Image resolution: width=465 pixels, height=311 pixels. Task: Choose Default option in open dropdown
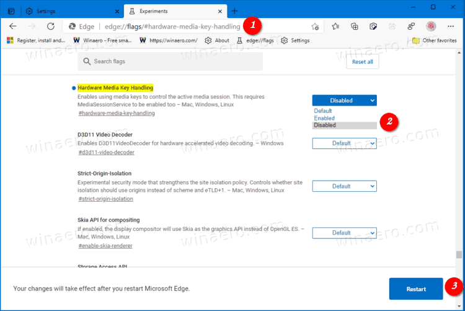pos(344,110)
